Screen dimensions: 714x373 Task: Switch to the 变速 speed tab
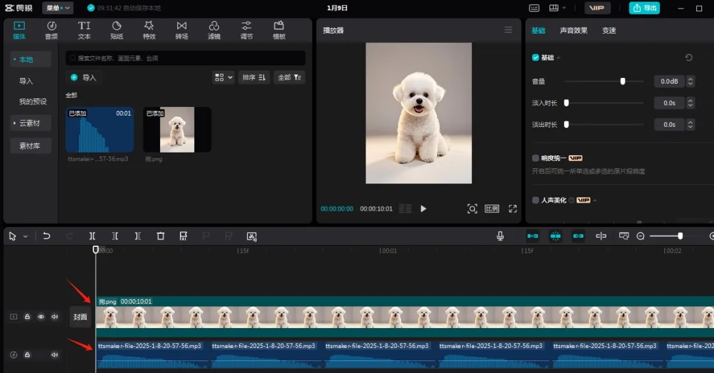coord(609,30)
